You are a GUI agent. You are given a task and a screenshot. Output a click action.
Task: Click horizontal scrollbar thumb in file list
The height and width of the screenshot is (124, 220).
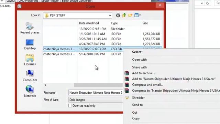99,85
